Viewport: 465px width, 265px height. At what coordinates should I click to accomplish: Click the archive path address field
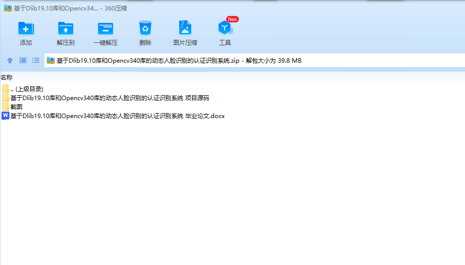tap(254, 61)
